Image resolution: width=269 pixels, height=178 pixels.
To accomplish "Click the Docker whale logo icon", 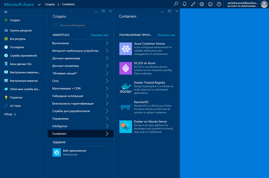I will (x=125, y=88).
